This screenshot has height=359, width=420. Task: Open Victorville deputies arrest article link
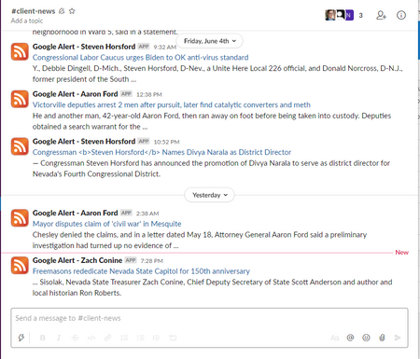172,104
